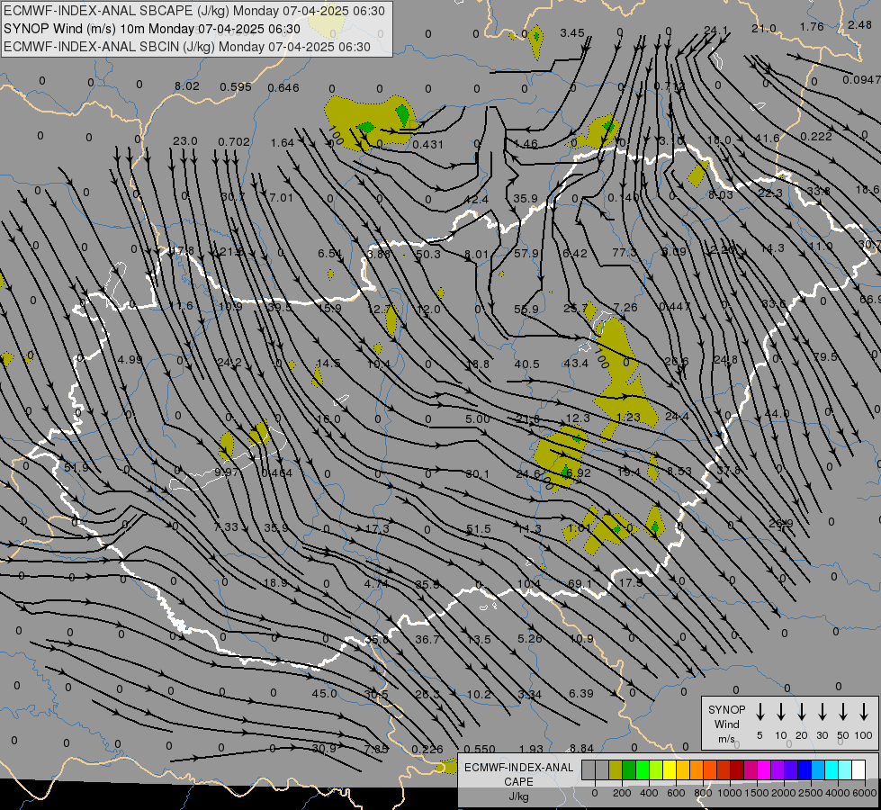This screenshot has width=881, height=810.
Task: Click the 5.26 value on the map
Action: coord(530,639)
